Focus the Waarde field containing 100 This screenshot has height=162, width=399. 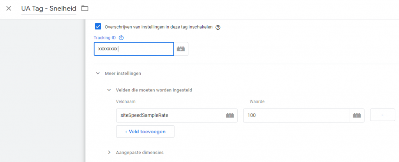(297, 115)
